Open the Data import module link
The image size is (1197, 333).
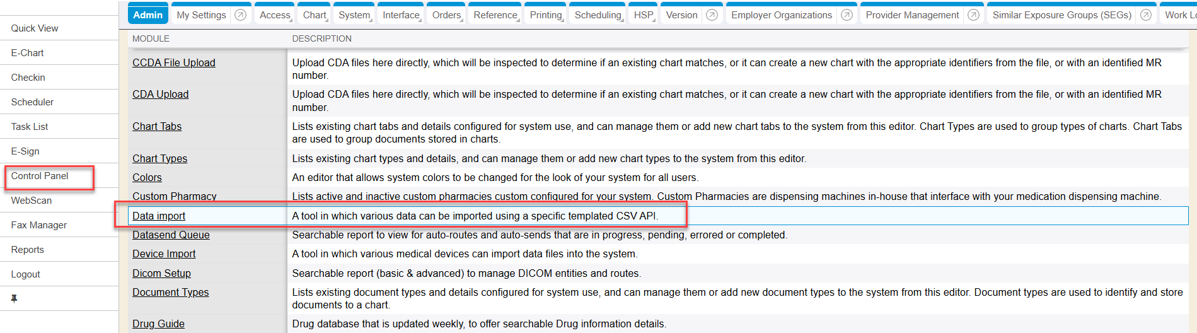point(159,216)
